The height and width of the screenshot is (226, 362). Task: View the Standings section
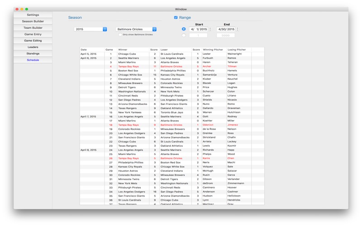(33, 53)
